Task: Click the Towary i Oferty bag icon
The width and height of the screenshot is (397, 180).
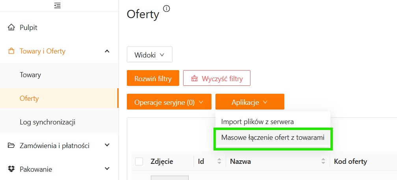Action: tap(11, 51)
